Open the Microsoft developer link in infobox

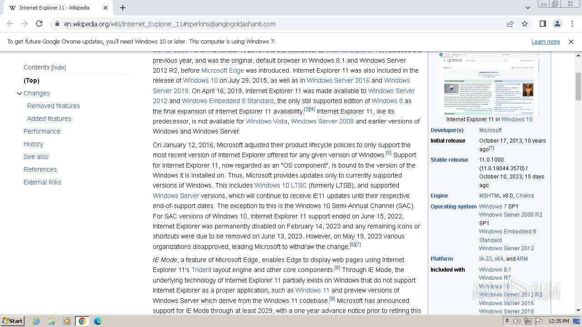tap(490, 130)
